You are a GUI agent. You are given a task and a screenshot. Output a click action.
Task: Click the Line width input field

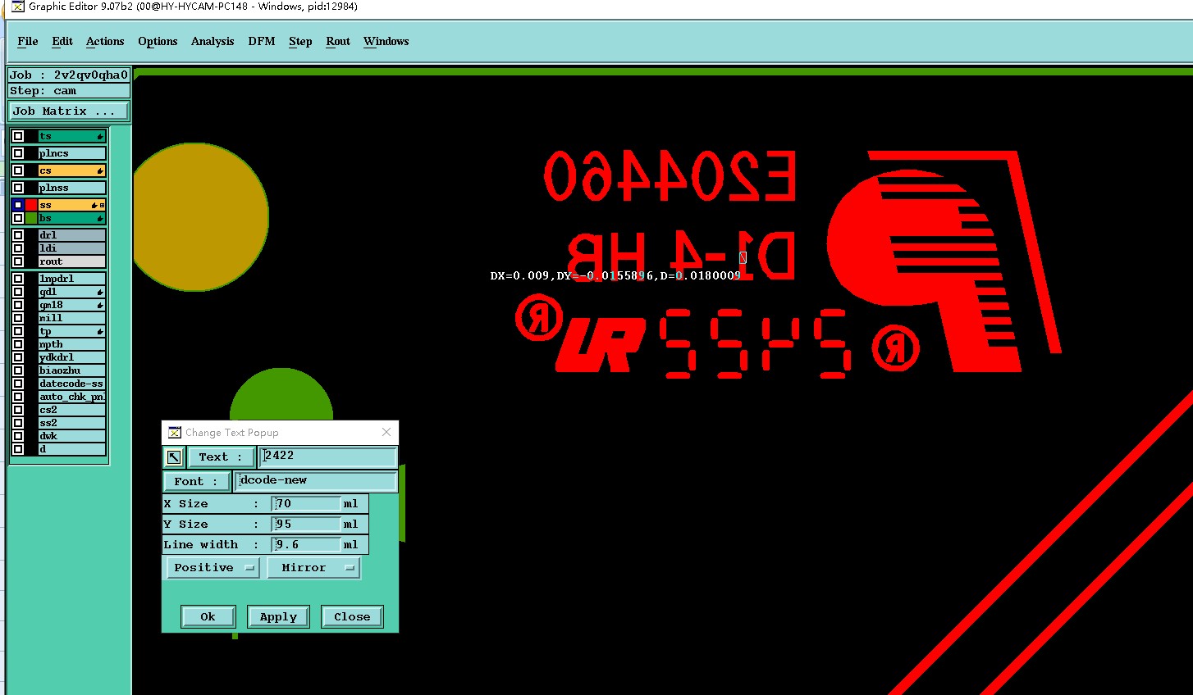306,544
